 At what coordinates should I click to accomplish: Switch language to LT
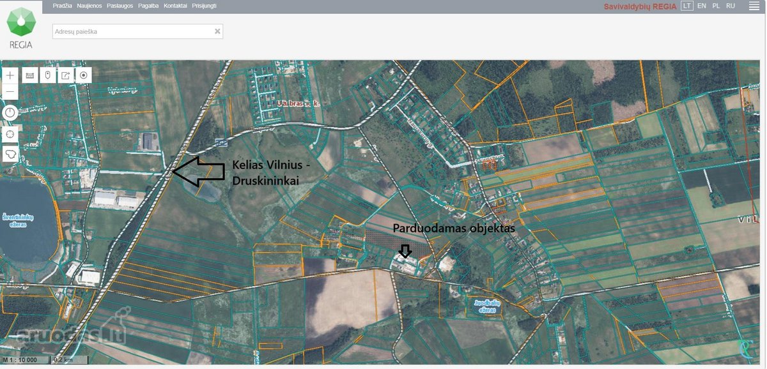click(x=687, y=6)
